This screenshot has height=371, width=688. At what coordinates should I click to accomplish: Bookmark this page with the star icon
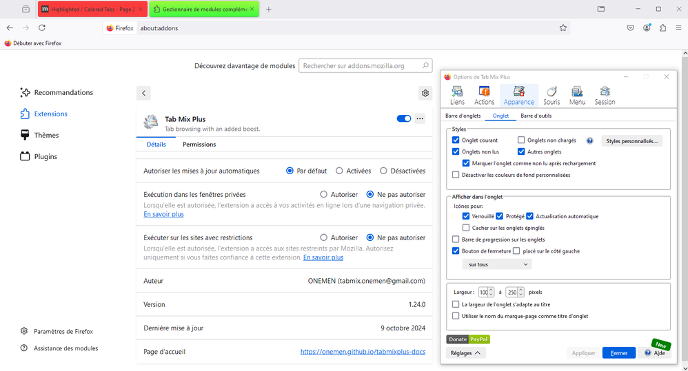tap(563, 28)
